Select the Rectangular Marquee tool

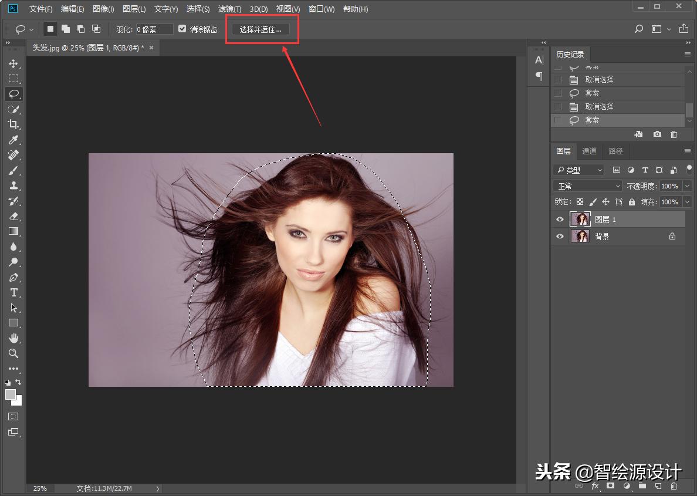tap(13, 79)
